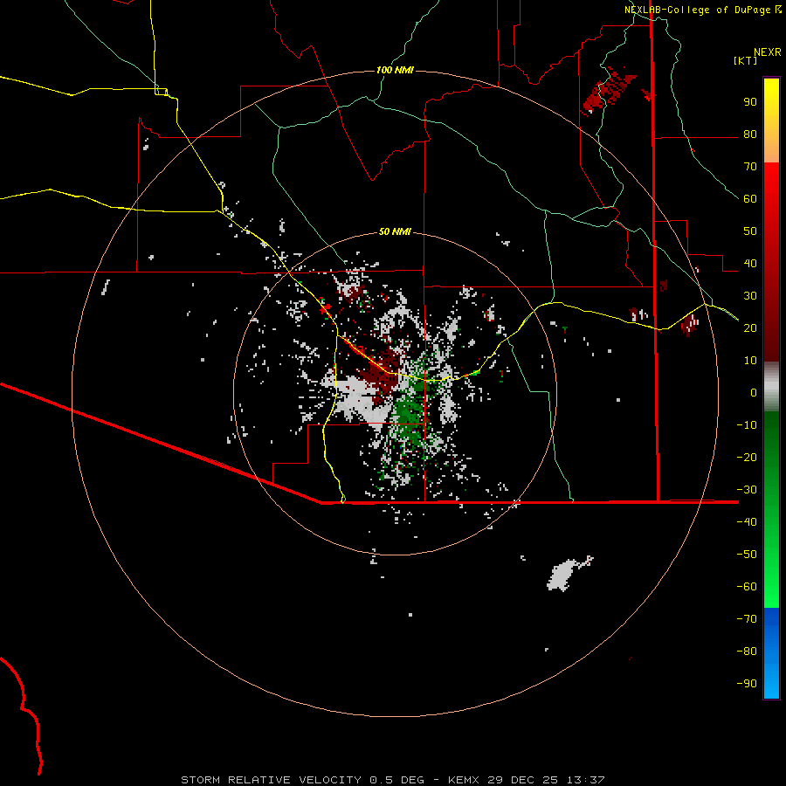Click the -10 value on the velocity scale
The width and height of the screenshot is (786, 786).
(x=747, y=425)
